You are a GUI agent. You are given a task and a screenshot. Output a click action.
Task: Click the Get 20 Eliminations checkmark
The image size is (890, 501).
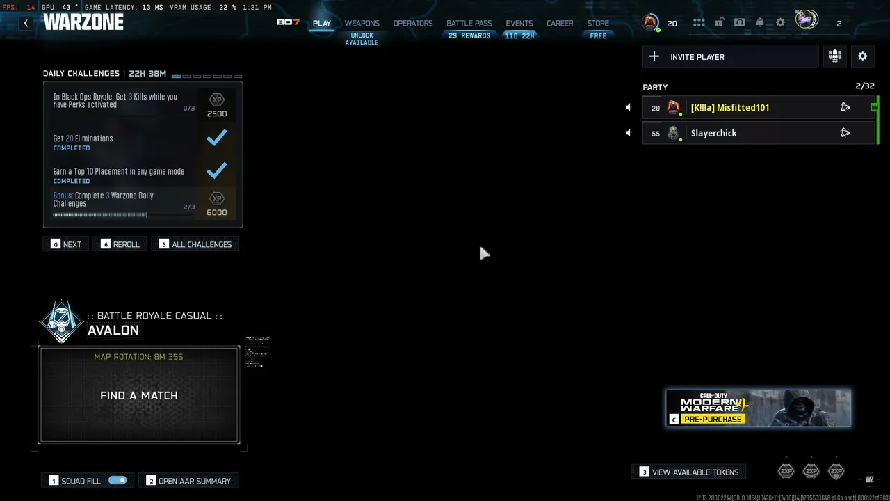(217, 138)
